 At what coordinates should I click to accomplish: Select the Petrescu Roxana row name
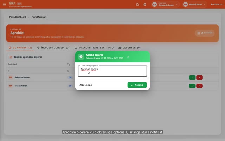coord(22,78)
